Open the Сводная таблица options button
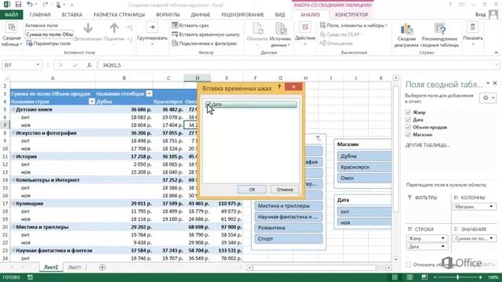 click(x=12, y=35)
